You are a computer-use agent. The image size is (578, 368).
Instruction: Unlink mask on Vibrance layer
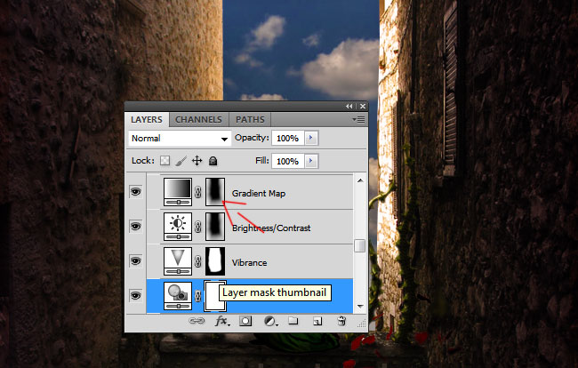198,261
